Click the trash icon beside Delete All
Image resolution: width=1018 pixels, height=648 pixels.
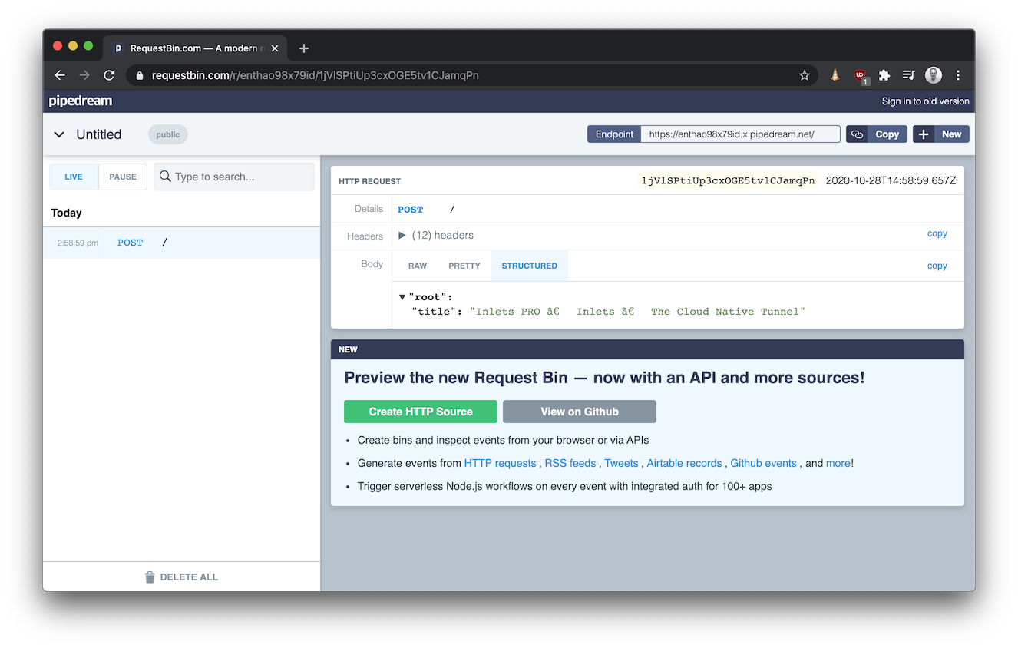[150, 577]
